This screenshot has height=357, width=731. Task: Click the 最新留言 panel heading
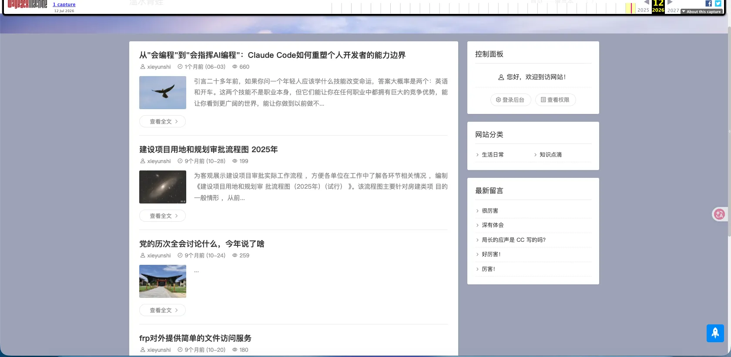pos(489,191)
